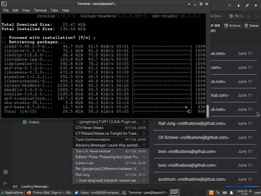
Task: Switch to Thunderbird Inbox taskbar window
Action: pyautogui.click(x=98, y=193)
